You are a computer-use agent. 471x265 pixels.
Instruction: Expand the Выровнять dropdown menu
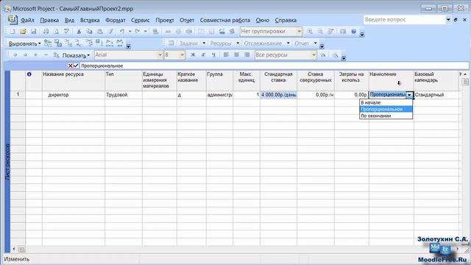pyautogui.click(x=24, y=43)
